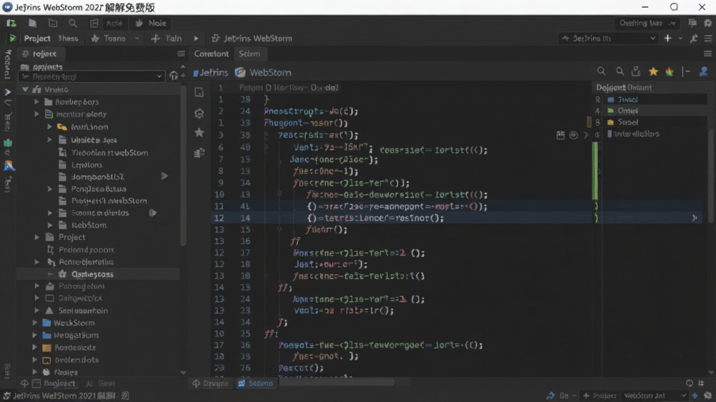Switch to the Sctrm tab
This screenshot has height=402, width=716.
click(x=250, y=54)
